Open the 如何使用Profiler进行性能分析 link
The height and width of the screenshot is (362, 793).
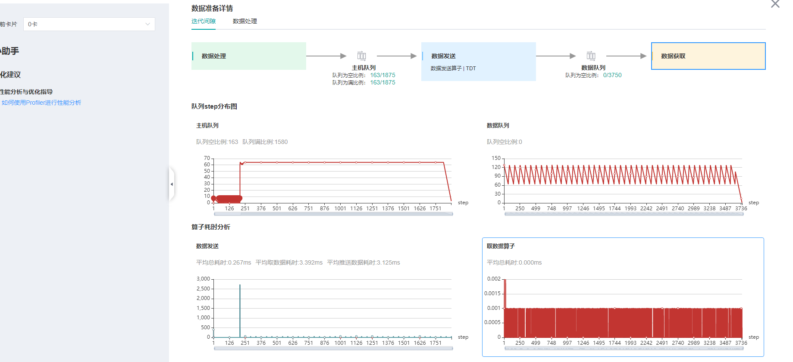click(41, 103)
